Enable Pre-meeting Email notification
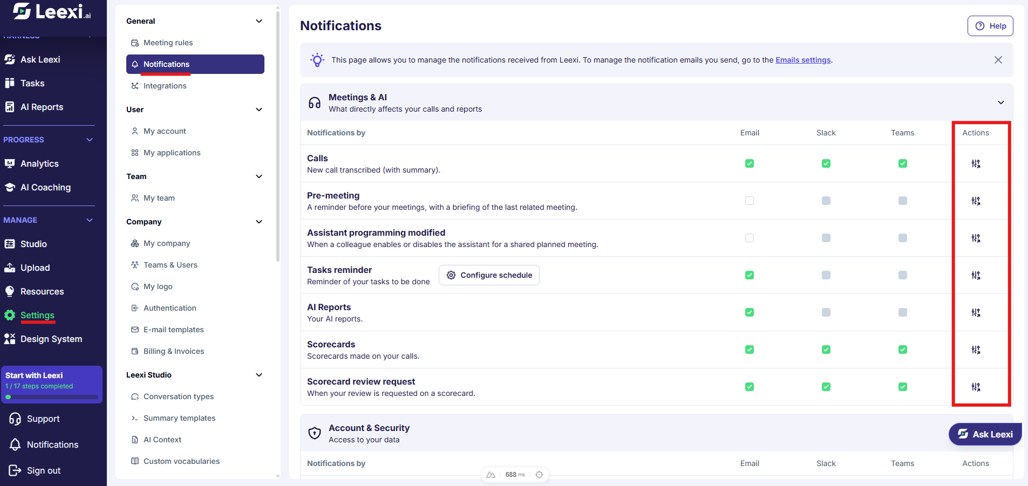The width and height of the screenshot is (1028, 486). pos(750,201)
